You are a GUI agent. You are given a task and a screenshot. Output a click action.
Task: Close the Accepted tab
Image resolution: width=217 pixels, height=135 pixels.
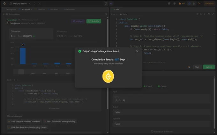coord(32,9)
